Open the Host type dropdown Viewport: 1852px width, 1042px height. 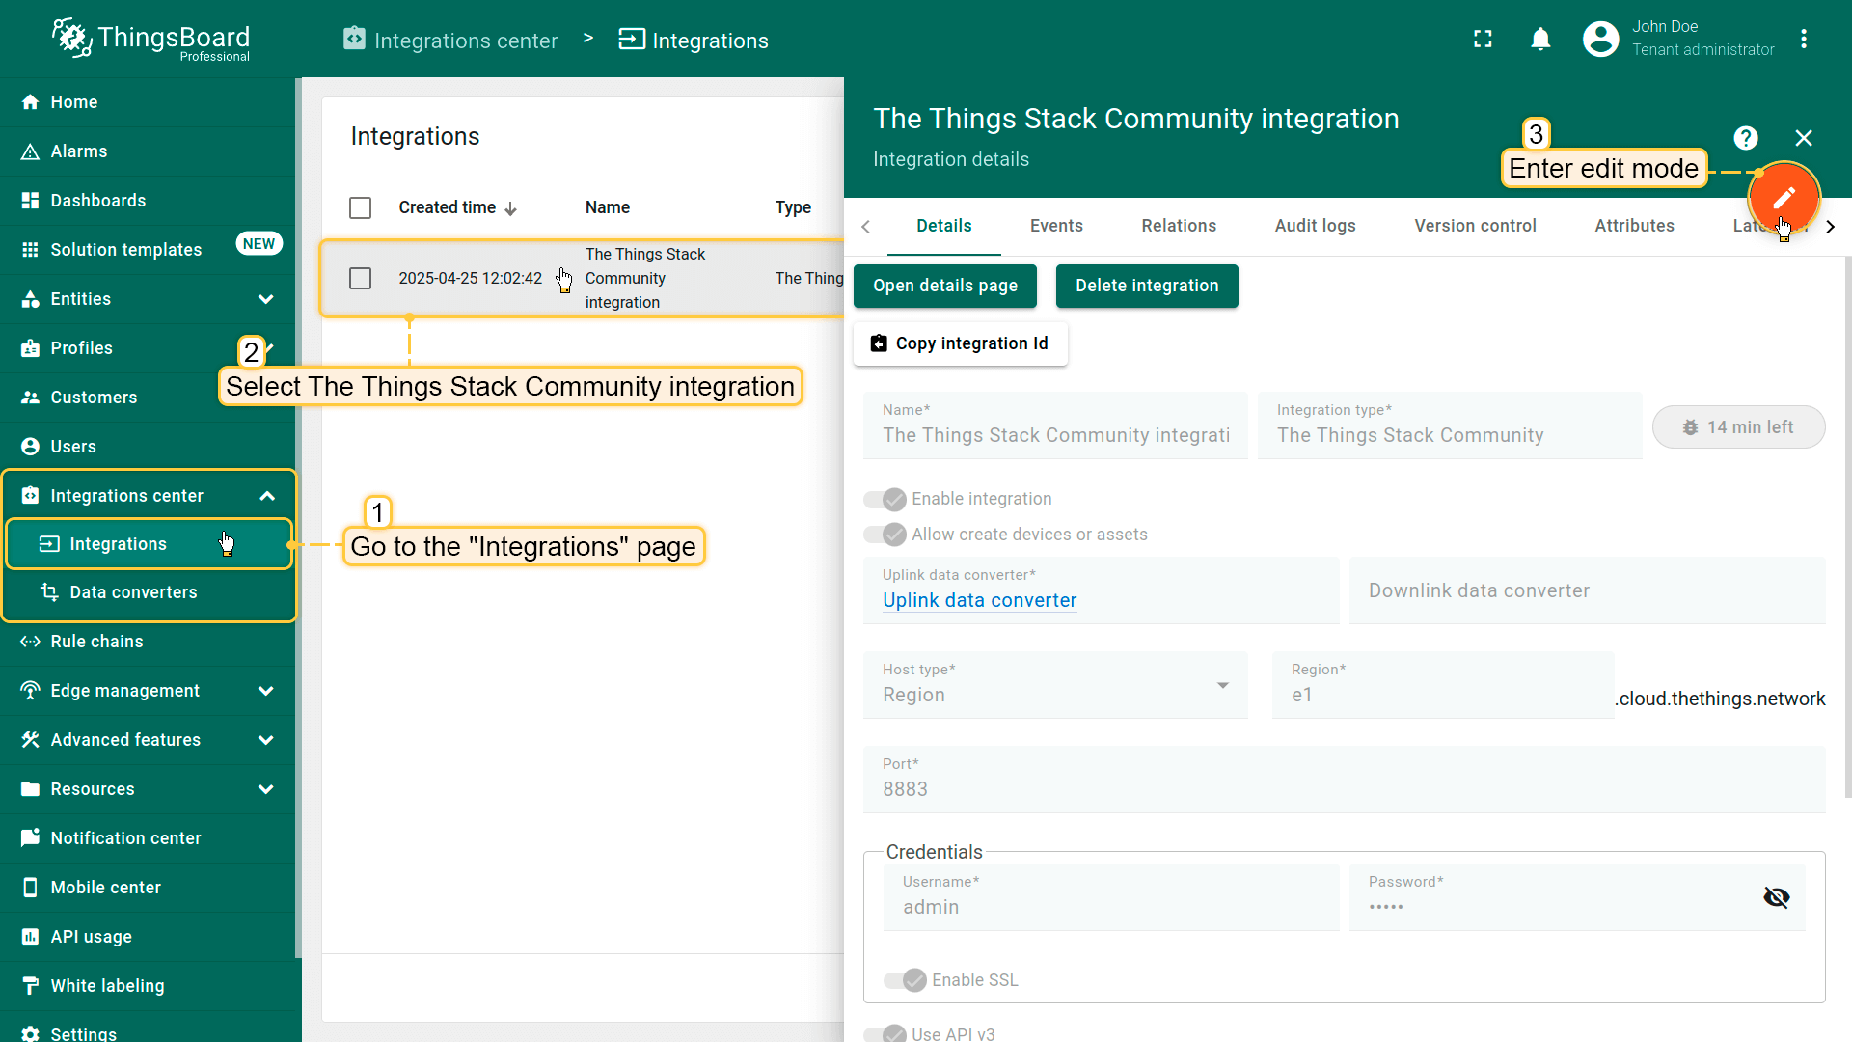pos(1054,686)
